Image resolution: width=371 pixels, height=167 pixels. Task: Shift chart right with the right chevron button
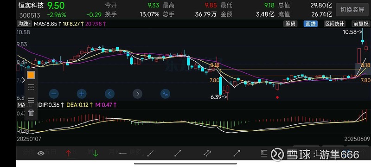coord(137,94)
